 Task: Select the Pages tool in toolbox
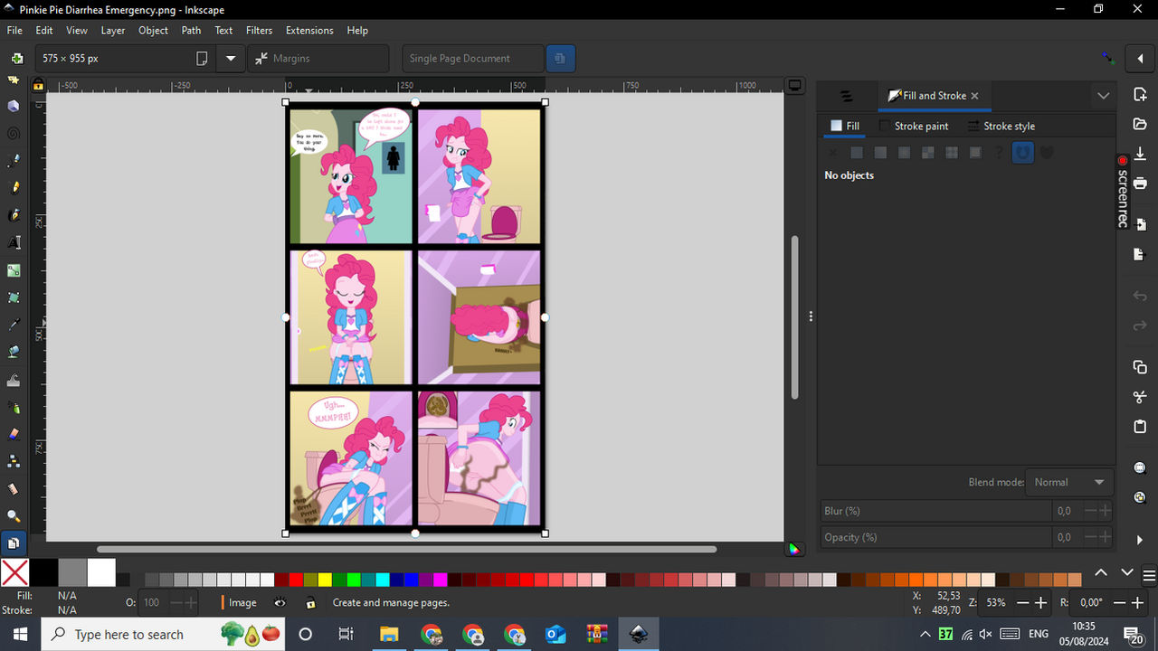pyautogui.click(x=14, y=543)
